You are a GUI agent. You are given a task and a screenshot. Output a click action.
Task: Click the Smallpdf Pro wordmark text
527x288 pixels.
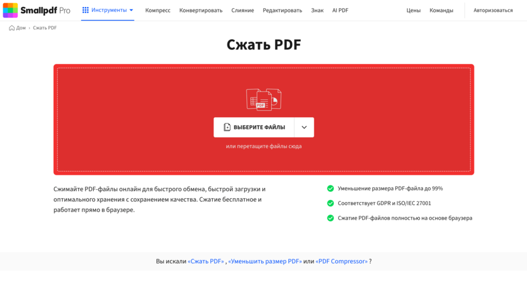[x=46, y=10]
